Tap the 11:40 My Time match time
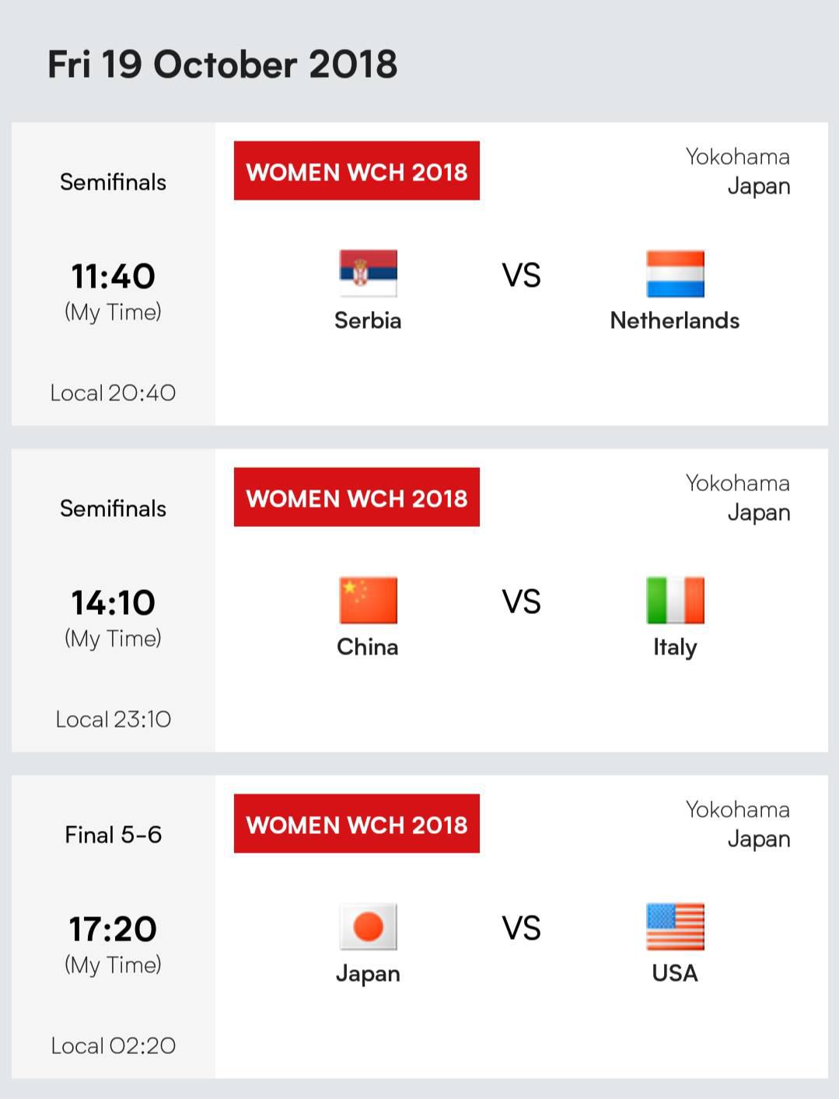 click(x=113, y=291)
